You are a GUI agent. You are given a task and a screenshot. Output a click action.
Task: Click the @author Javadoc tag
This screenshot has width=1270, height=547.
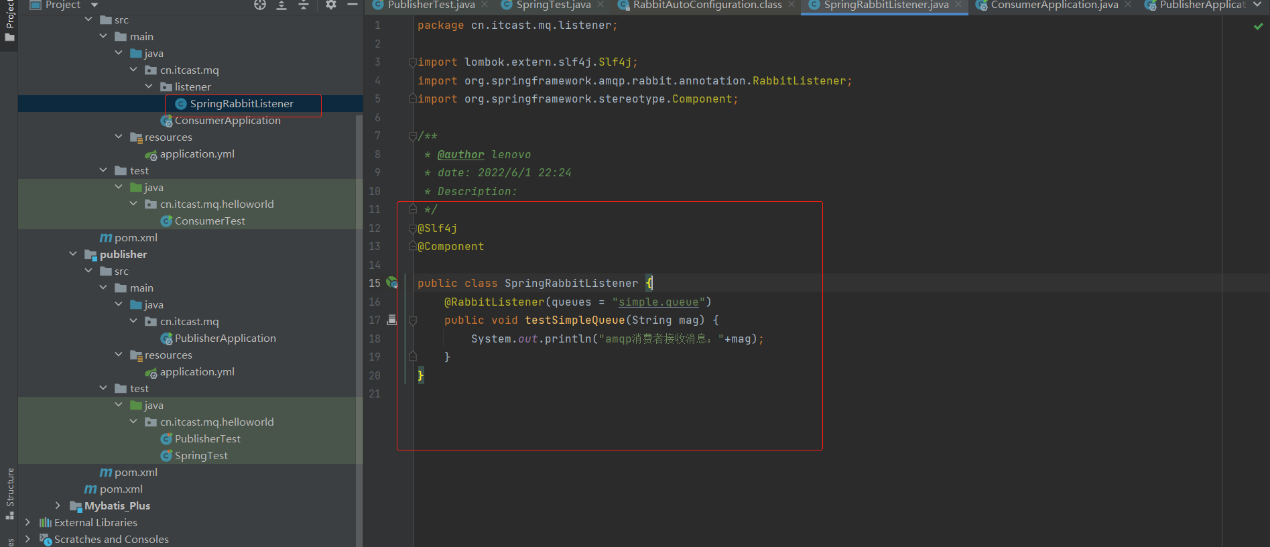(460, 155)
